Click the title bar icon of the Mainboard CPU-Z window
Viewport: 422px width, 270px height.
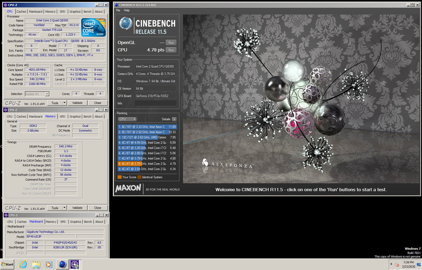click(6, 215)
